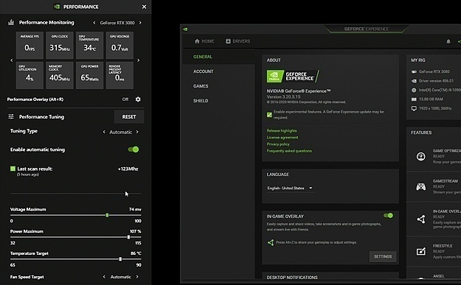Select the GPU Voltage tile
The height and width of the screenshot is (285, 461).
click(119, 45)
